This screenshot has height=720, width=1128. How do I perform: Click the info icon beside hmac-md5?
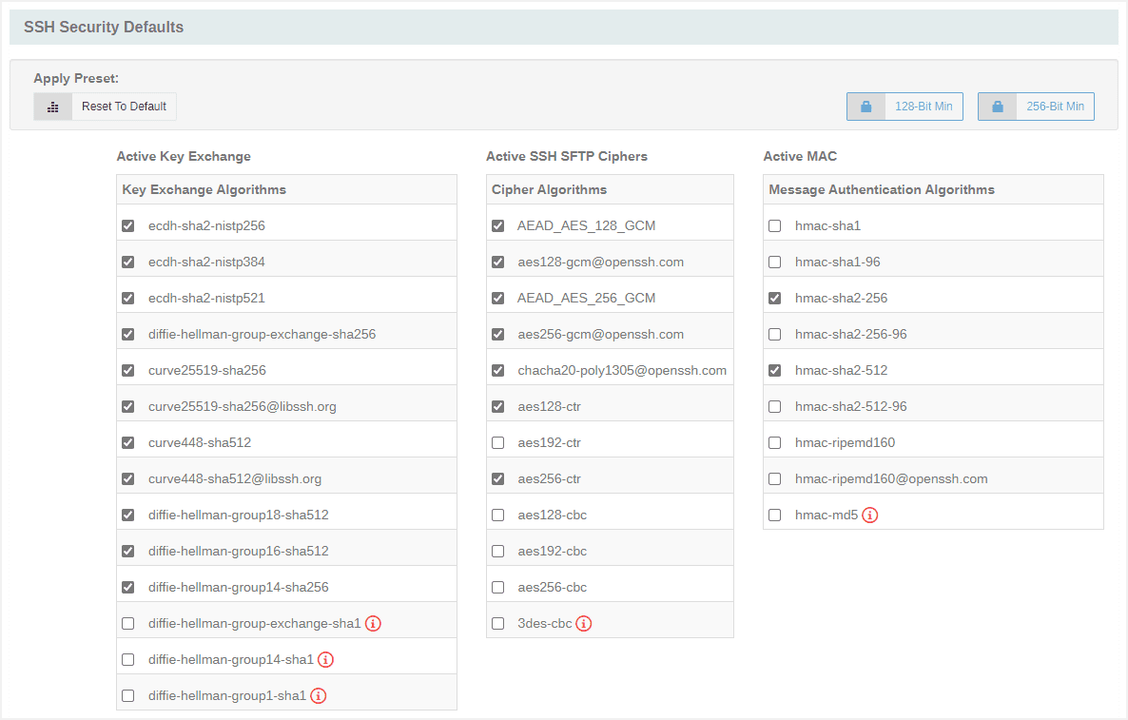coord(870,515)
